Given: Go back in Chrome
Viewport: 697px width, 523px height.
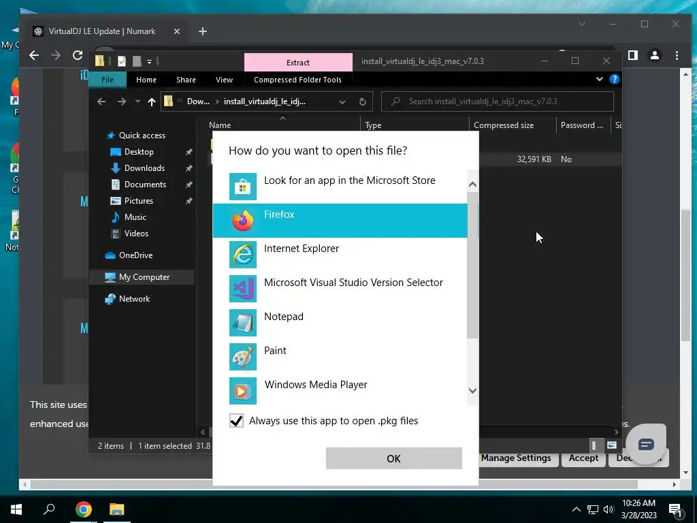Looking at the screenshot, I should tap(34, 55).
